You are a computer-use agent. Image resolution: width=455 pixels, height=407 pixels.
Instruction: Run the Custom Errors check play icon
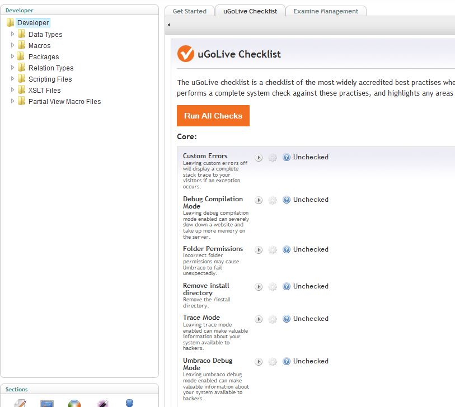(x=259, y=158)
